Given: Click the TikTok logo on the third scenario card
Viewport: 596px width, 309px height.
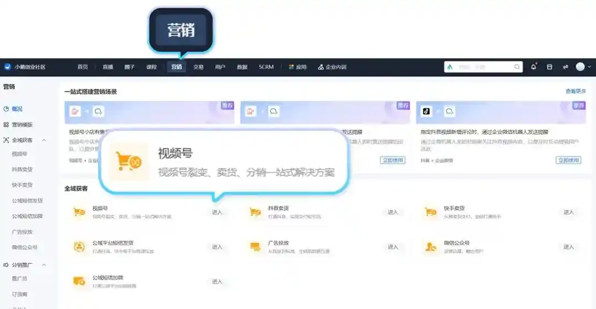Looking at the screenshot, I should coord(427,111).
